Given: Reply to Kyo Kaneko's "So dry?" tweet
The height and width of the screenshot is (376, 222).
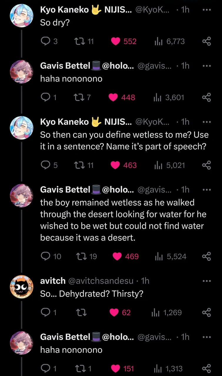Looking at the screenshot, I should pyautogui.click(x=45, y=41).
